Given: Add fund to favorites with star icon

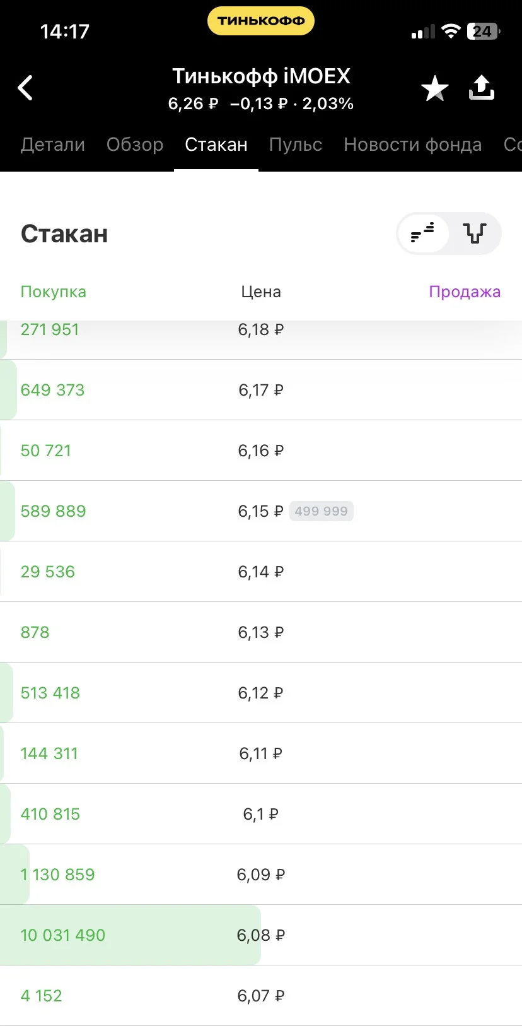Looking at the screenshot, I should [x=435, y=88].
